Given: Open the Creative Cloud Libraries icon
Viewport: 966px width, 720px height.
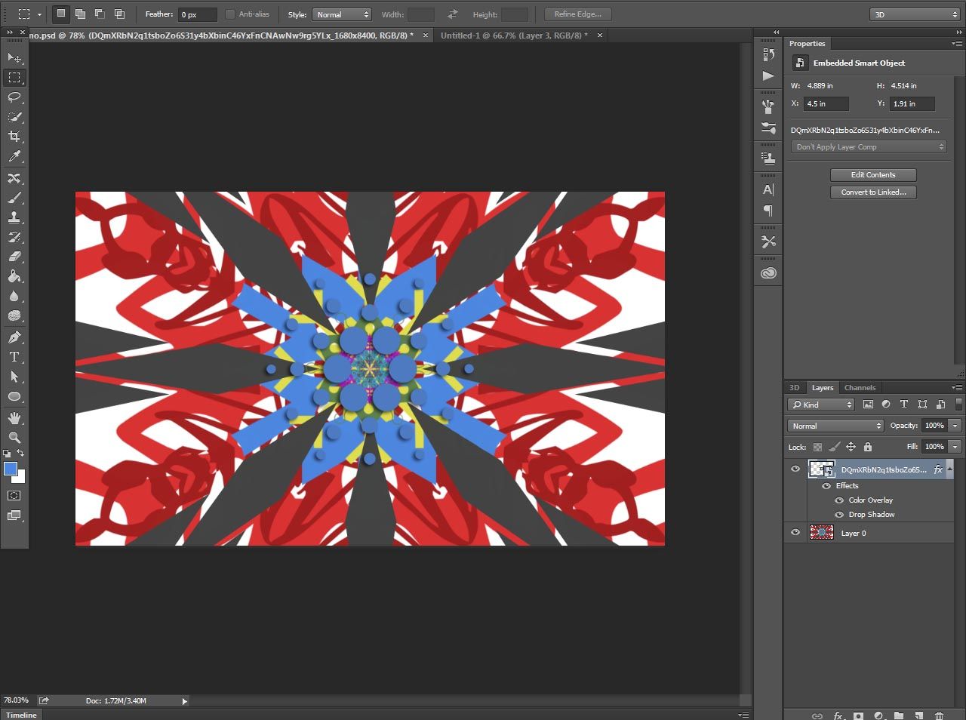Looking at the screenshot, I should [x=768, y=273].
